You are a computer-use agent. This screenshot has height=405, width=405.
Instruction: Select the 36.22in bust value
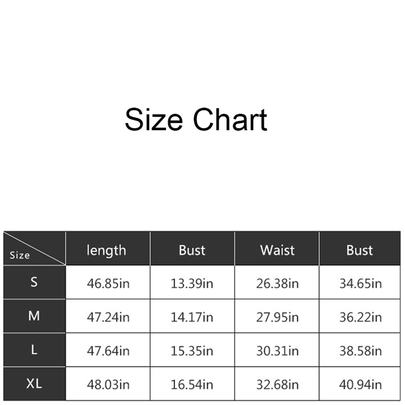(x=360, y=317)
